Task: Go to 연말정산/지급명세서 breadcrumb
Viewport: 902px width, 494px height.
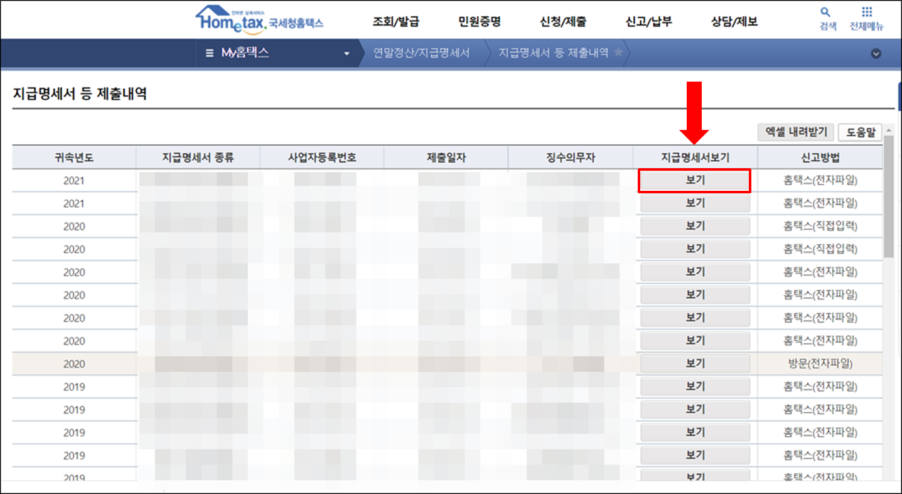Action: (421, 53)
